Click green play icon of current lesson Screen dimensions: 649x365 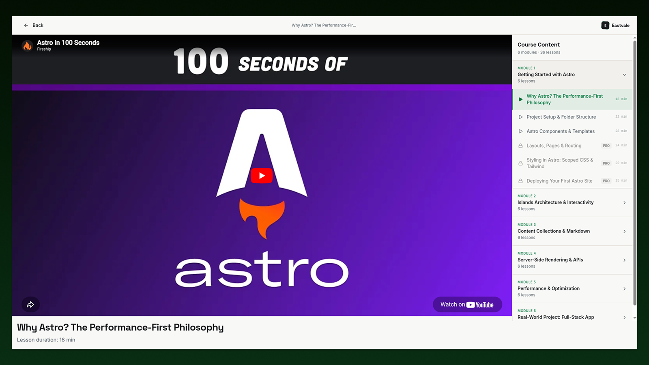pyautogui.click(x=520, y=99)
